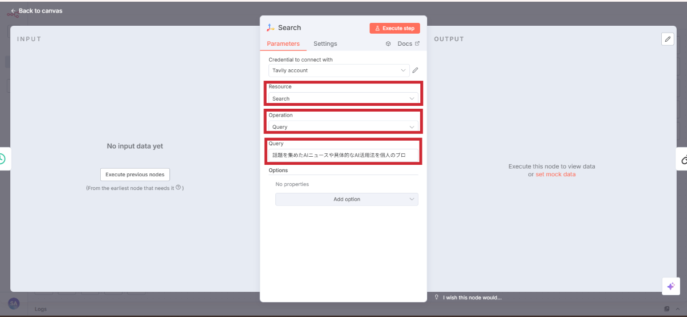Open the Credential Tavily account dropdown
The width and height of the screenshot is (687, 317).
tap(339, 70)
